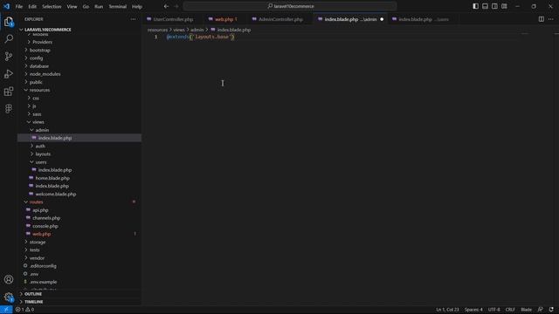Click Ln 1, Col 23 in status bar

point(447,310)
